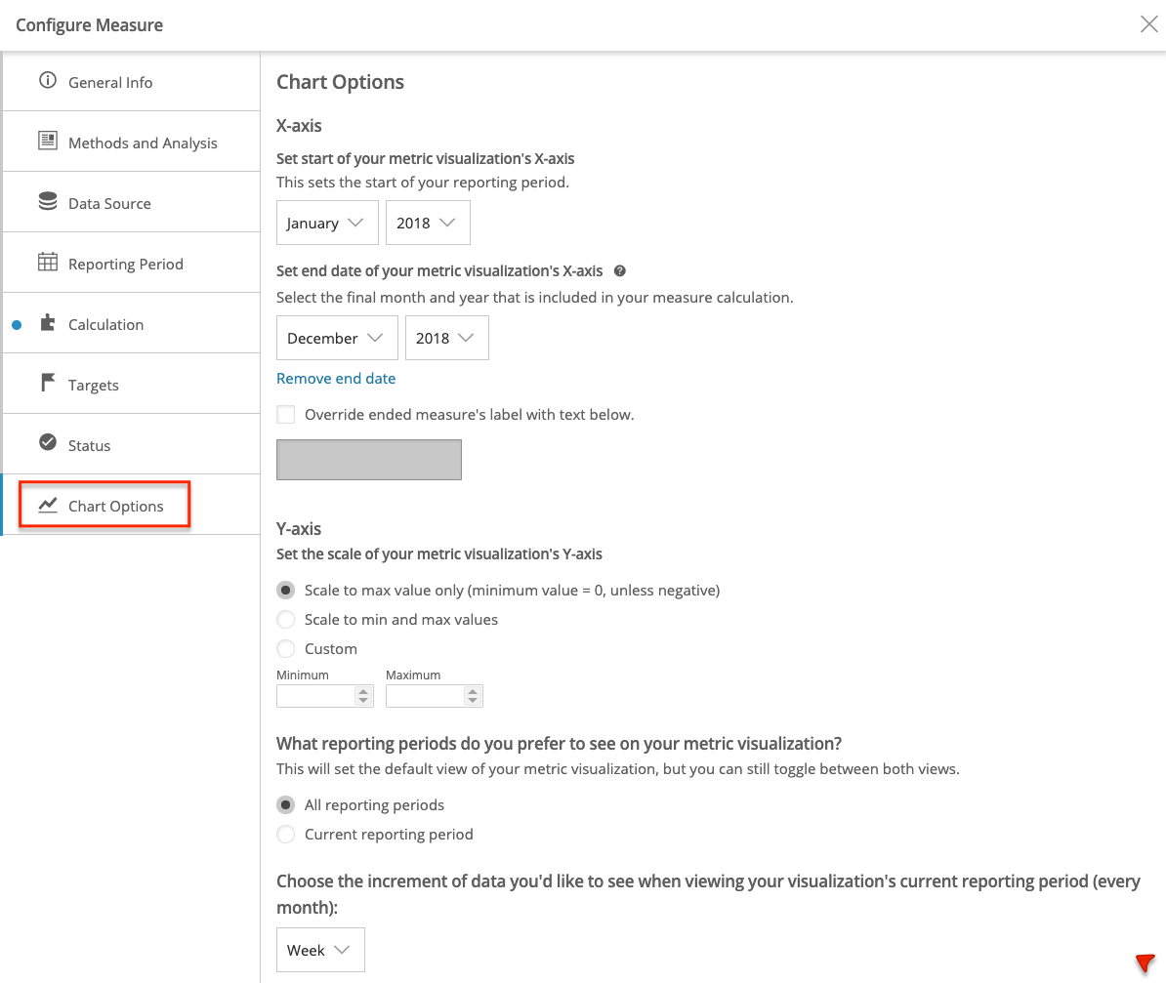Click the Remove end date link
Image resolution: width=1166 pixels, height=983 pixels.
coord(336,378)
